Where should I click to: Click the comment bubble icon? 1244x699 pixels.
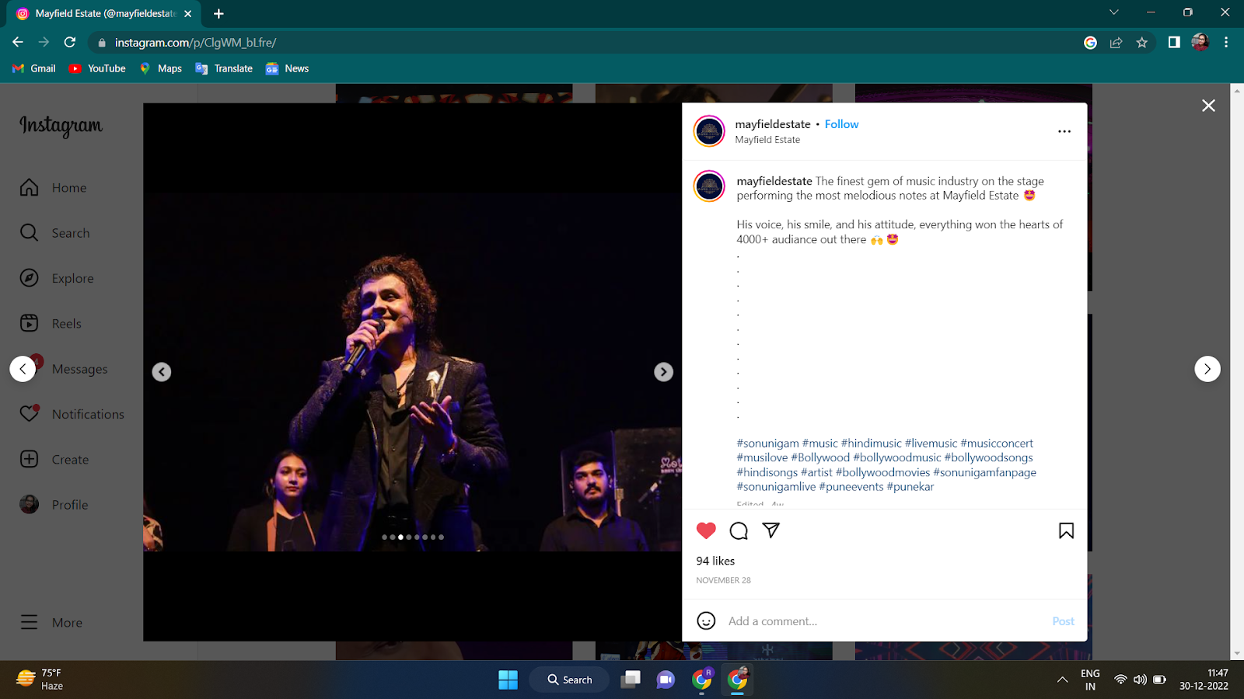739,530
